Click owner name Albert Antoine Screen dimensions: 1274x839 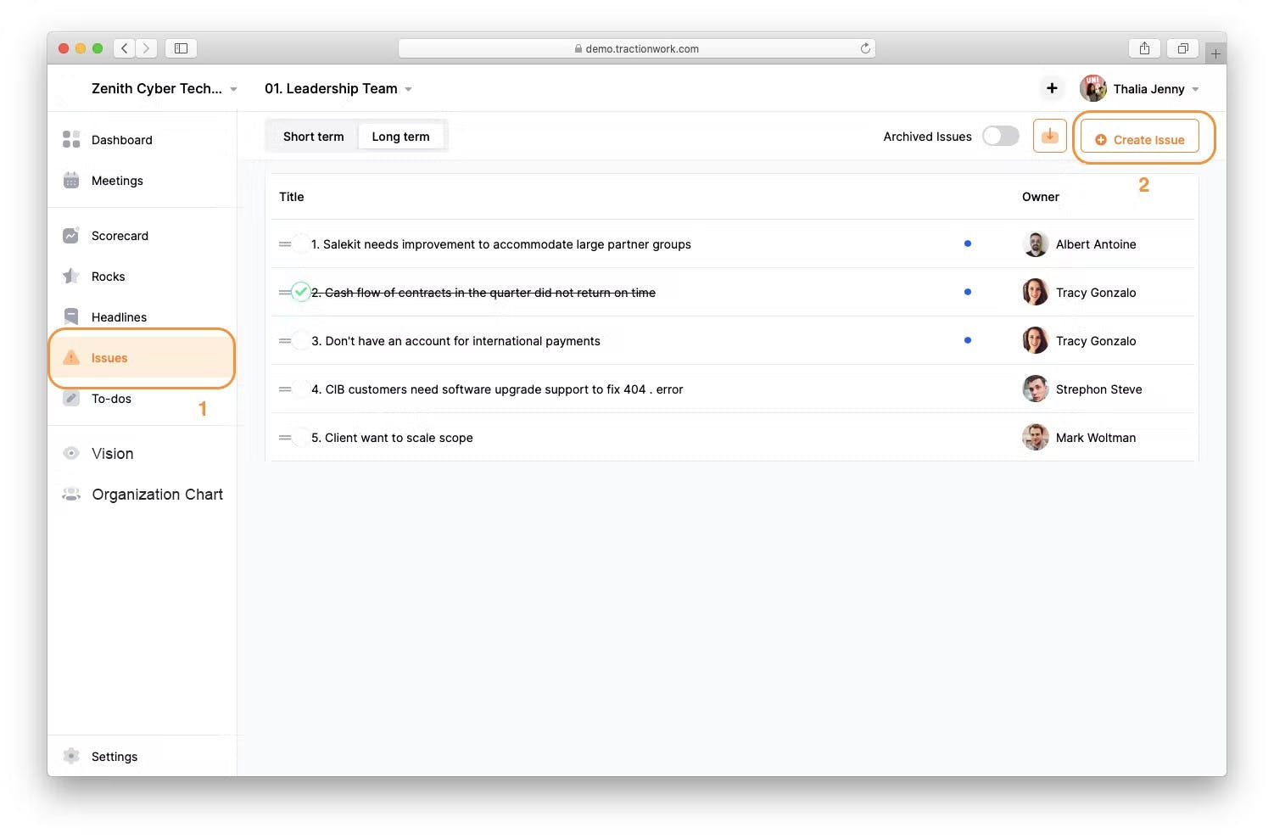point(1096,244)
